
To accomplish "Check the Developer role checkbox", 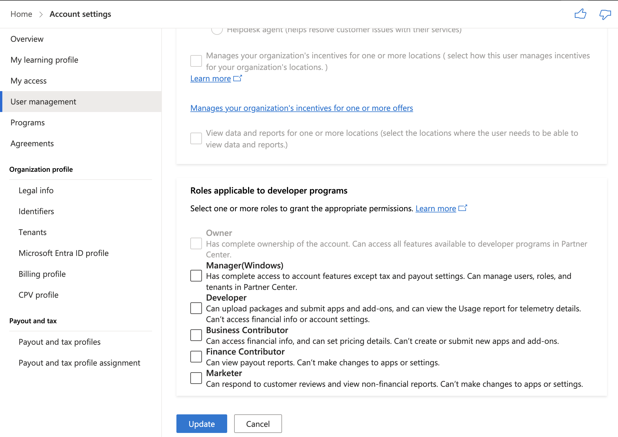I will click(196, 308).
